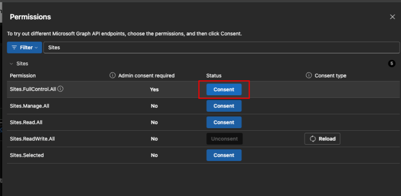Image resolution: width=401 pixels, height=196 pixels.
Task: Click No in Sites.Read.All row
Action: coord(154,122)
